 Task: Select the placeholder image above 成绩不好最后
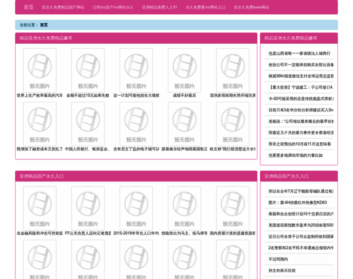184,70
